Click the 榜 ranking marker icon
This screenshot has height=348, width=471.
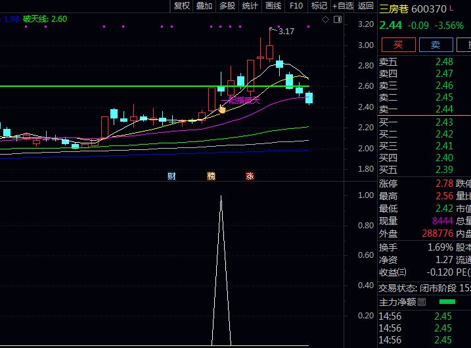(211, 176)
